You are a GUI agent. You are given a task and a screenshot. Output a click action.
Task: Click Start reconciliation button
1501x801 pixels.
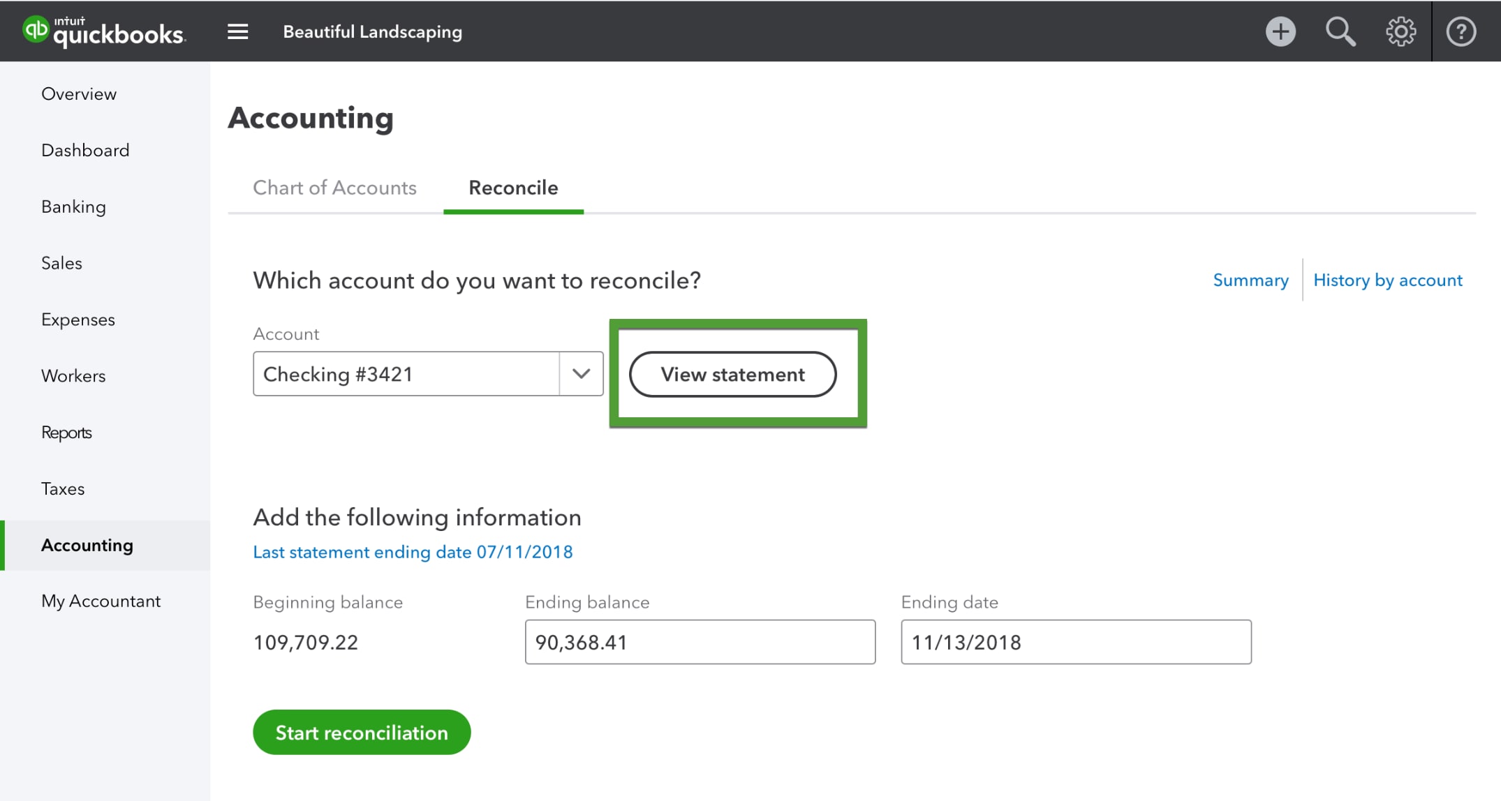[362, 733]
